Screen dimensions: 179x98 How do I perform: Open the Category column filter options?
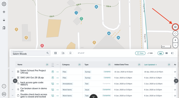(79, 65)
